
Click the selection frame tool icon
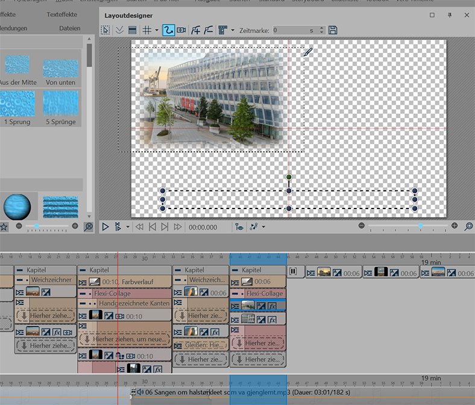click(x=105, y=30)
